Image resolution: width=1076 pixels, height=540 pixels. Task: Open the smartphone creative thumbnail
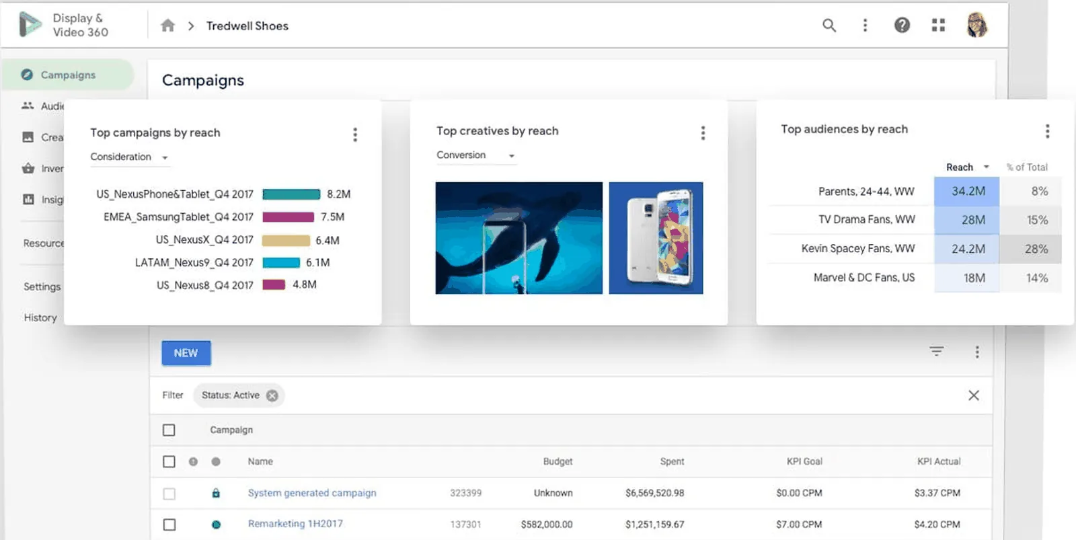656,238
